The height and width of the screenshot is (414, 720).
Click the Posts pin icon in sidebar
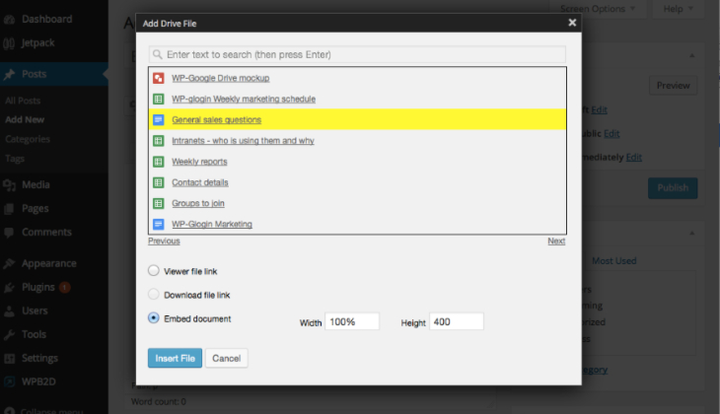pos(9,74)
